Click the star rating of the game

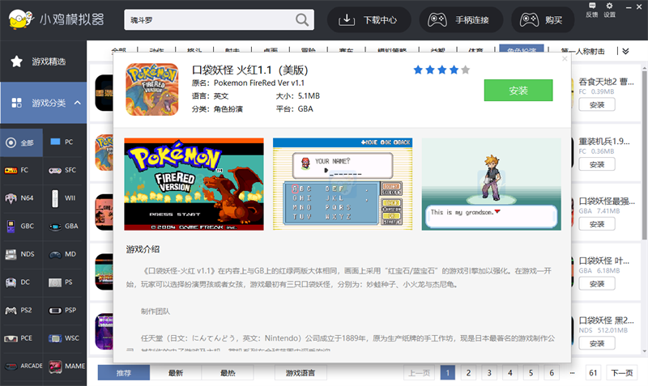441,70
